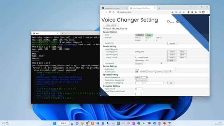Close the Voice Changer Client Demo tab
The image size is (224, 126).
pos(155,8)
